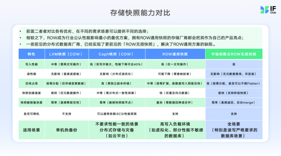This screenshot has height=156, width=281.
Task: Click cell 复杂（需数据回拷或合并）
Action: [x=175, y=102]
